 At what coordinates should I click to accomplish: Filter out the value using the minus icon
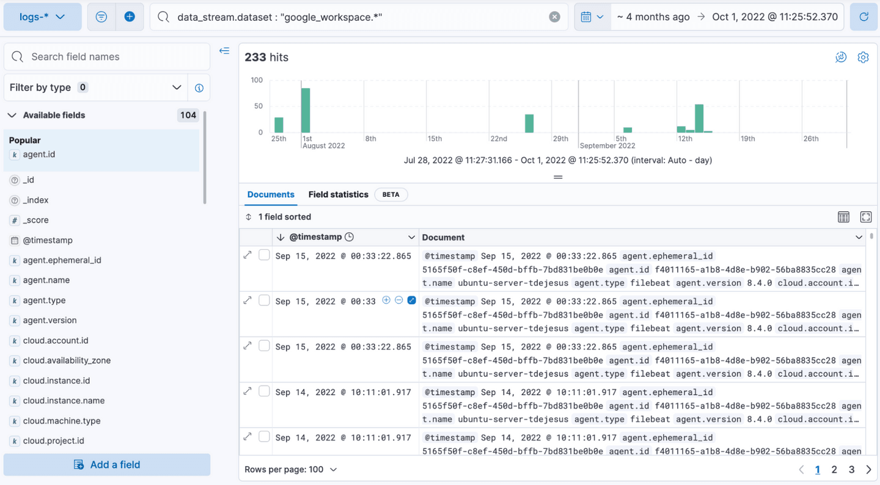[399, 300]
